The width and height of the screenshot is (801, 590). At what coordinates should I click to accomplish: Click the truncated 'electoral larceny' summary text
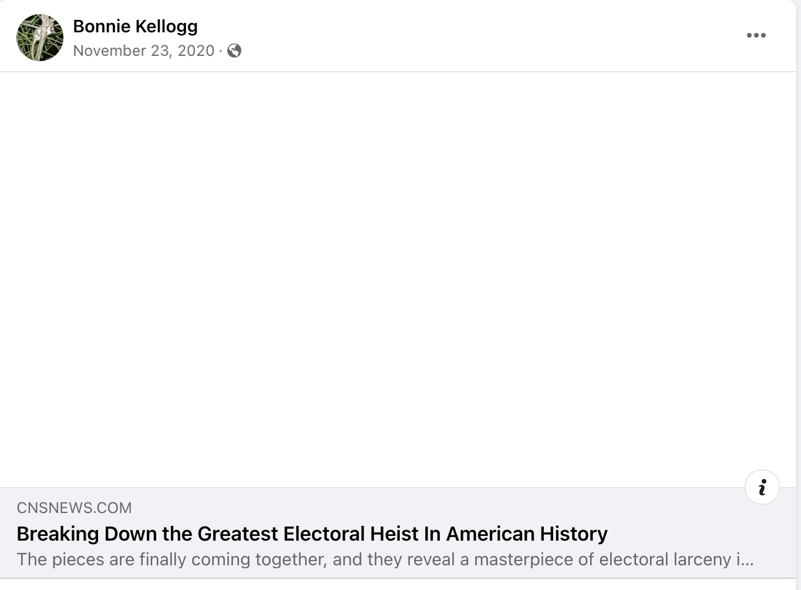(x=385, y=559)
